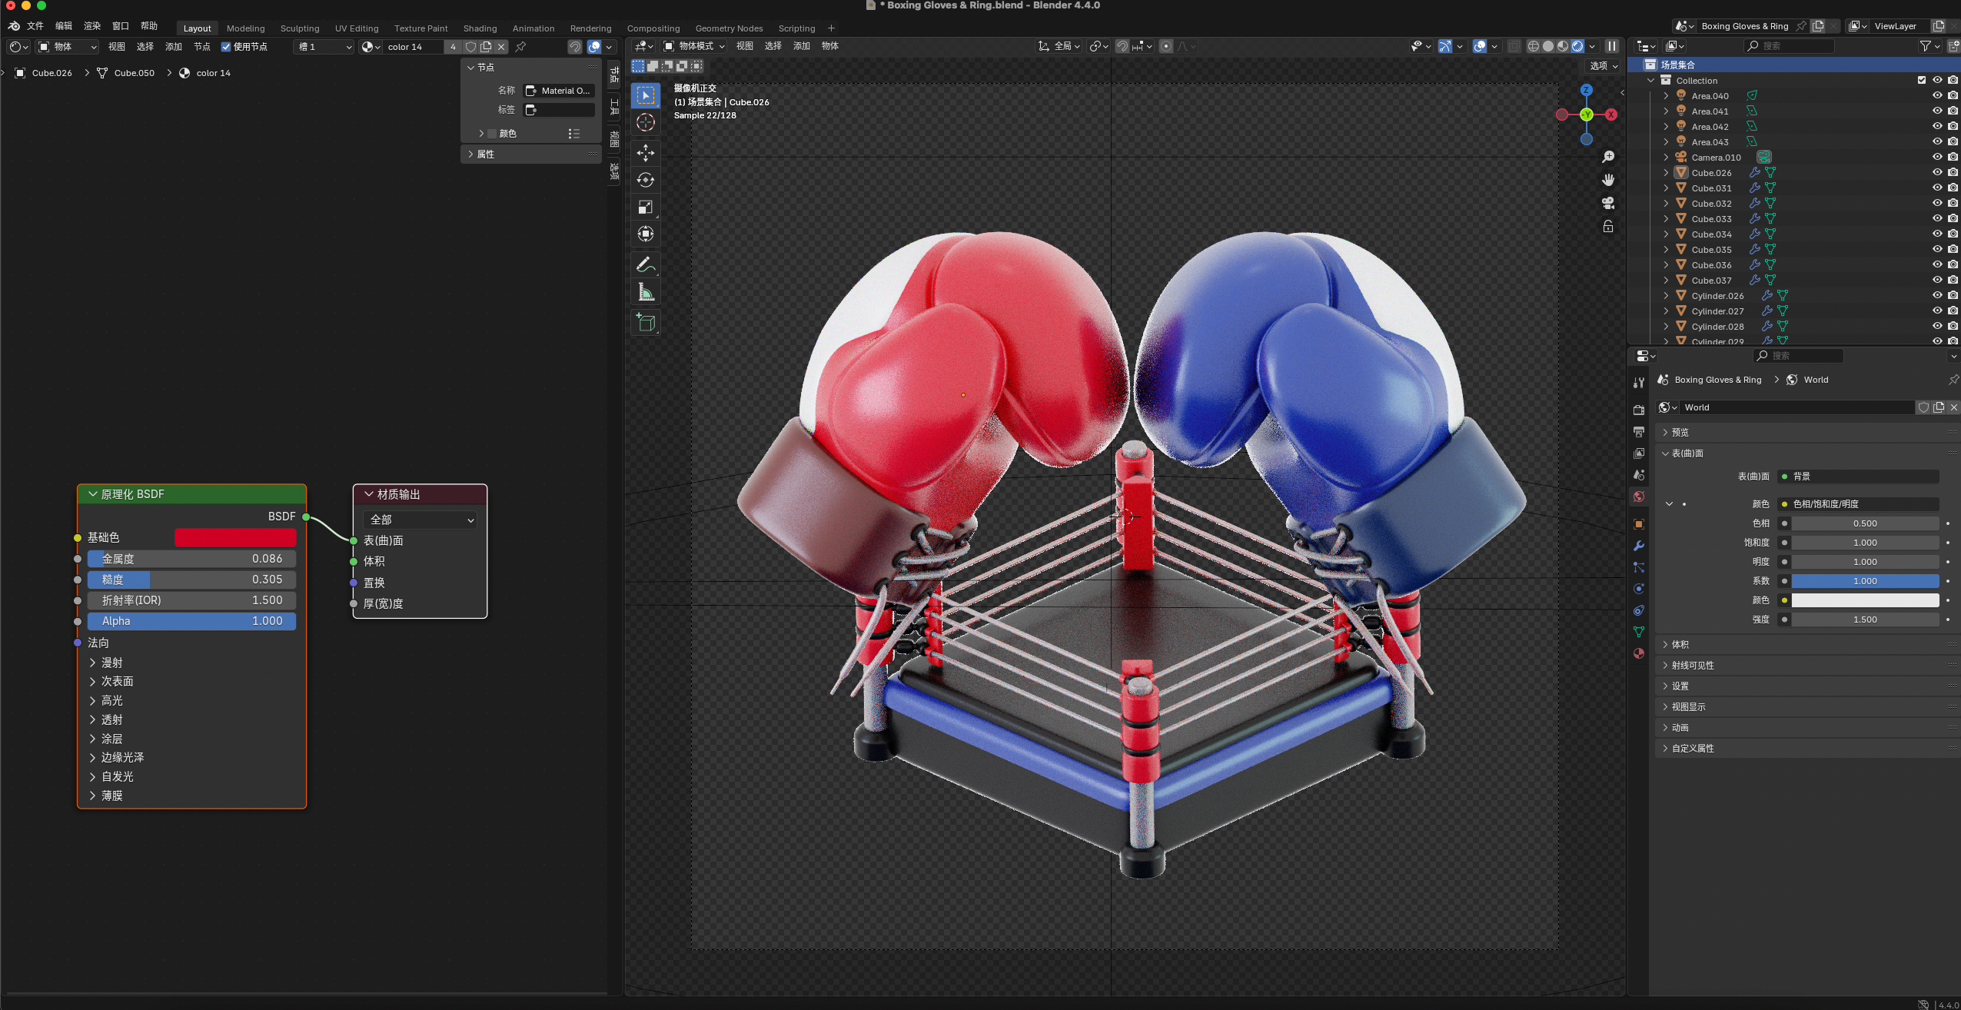Open the Render properties tab icon
1961x1010 pixels.
click(1639, 410)
